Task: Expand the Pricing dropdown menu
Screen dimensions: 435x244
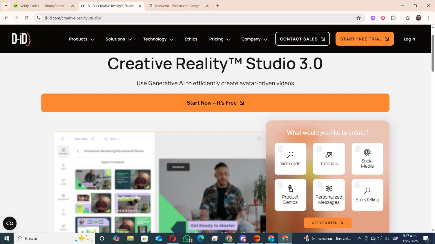Action: 220,39
